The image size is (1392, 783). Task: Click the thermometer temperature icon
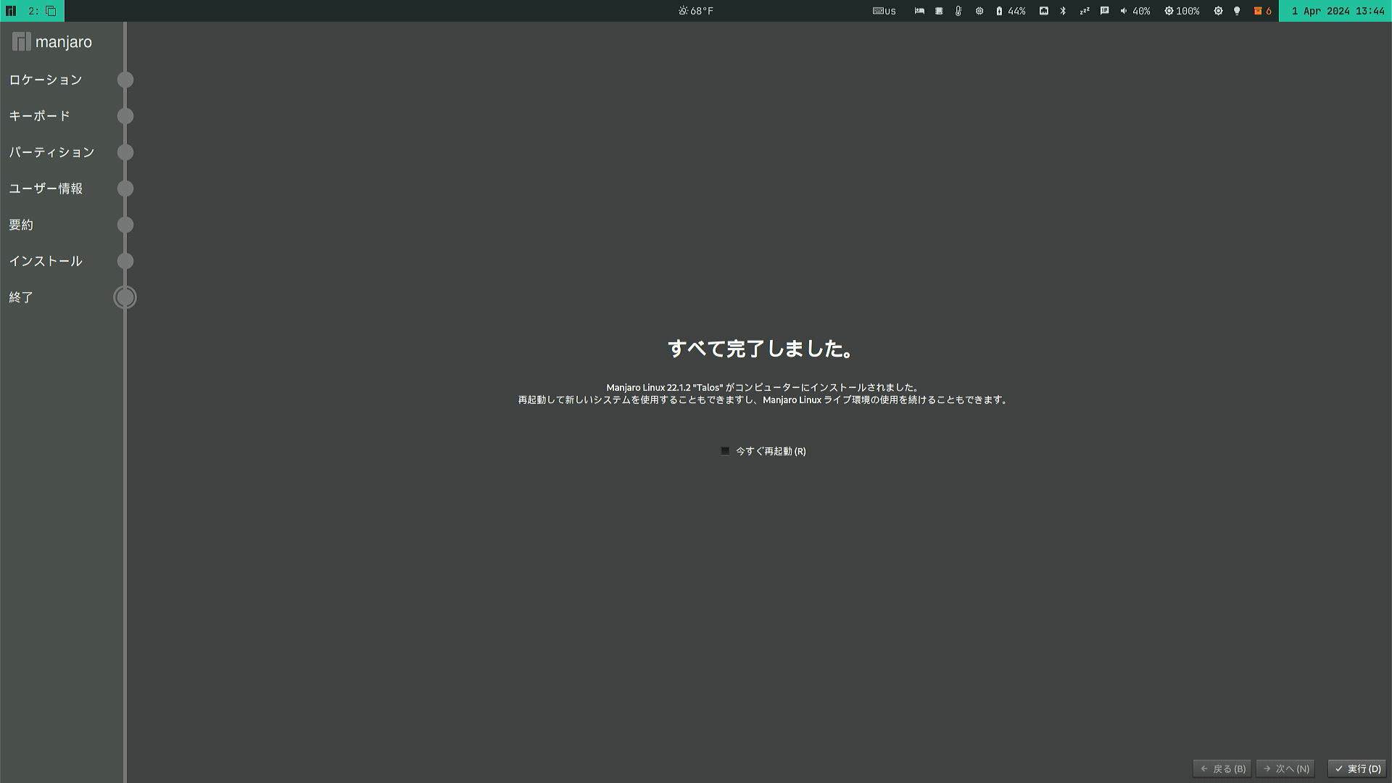pos(958,11)
